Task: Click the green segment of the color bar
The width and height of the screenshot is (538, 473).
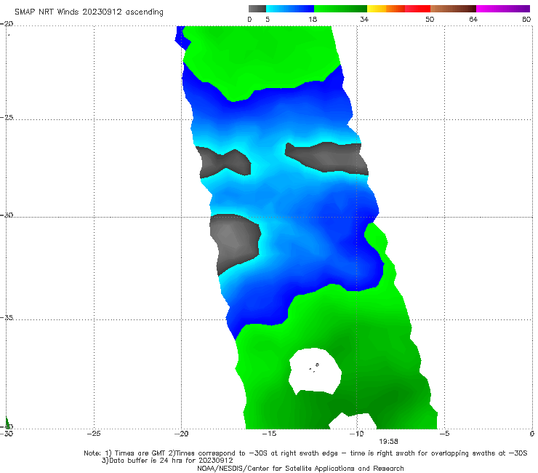Action: [x=340, y=9]
